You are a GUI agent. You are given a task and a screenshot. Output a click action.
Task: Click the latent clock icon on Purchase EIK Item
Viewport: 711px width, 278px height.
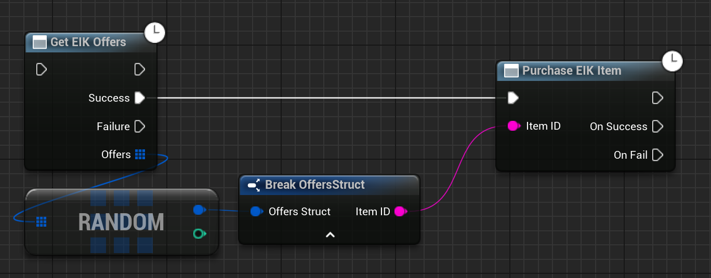(673, 61)
